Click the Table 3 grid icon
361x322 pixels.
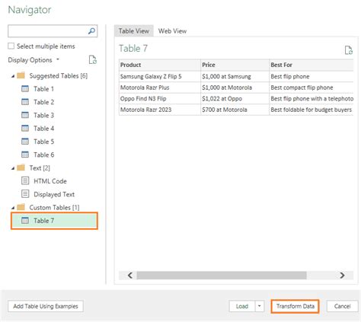click(25, 115)
